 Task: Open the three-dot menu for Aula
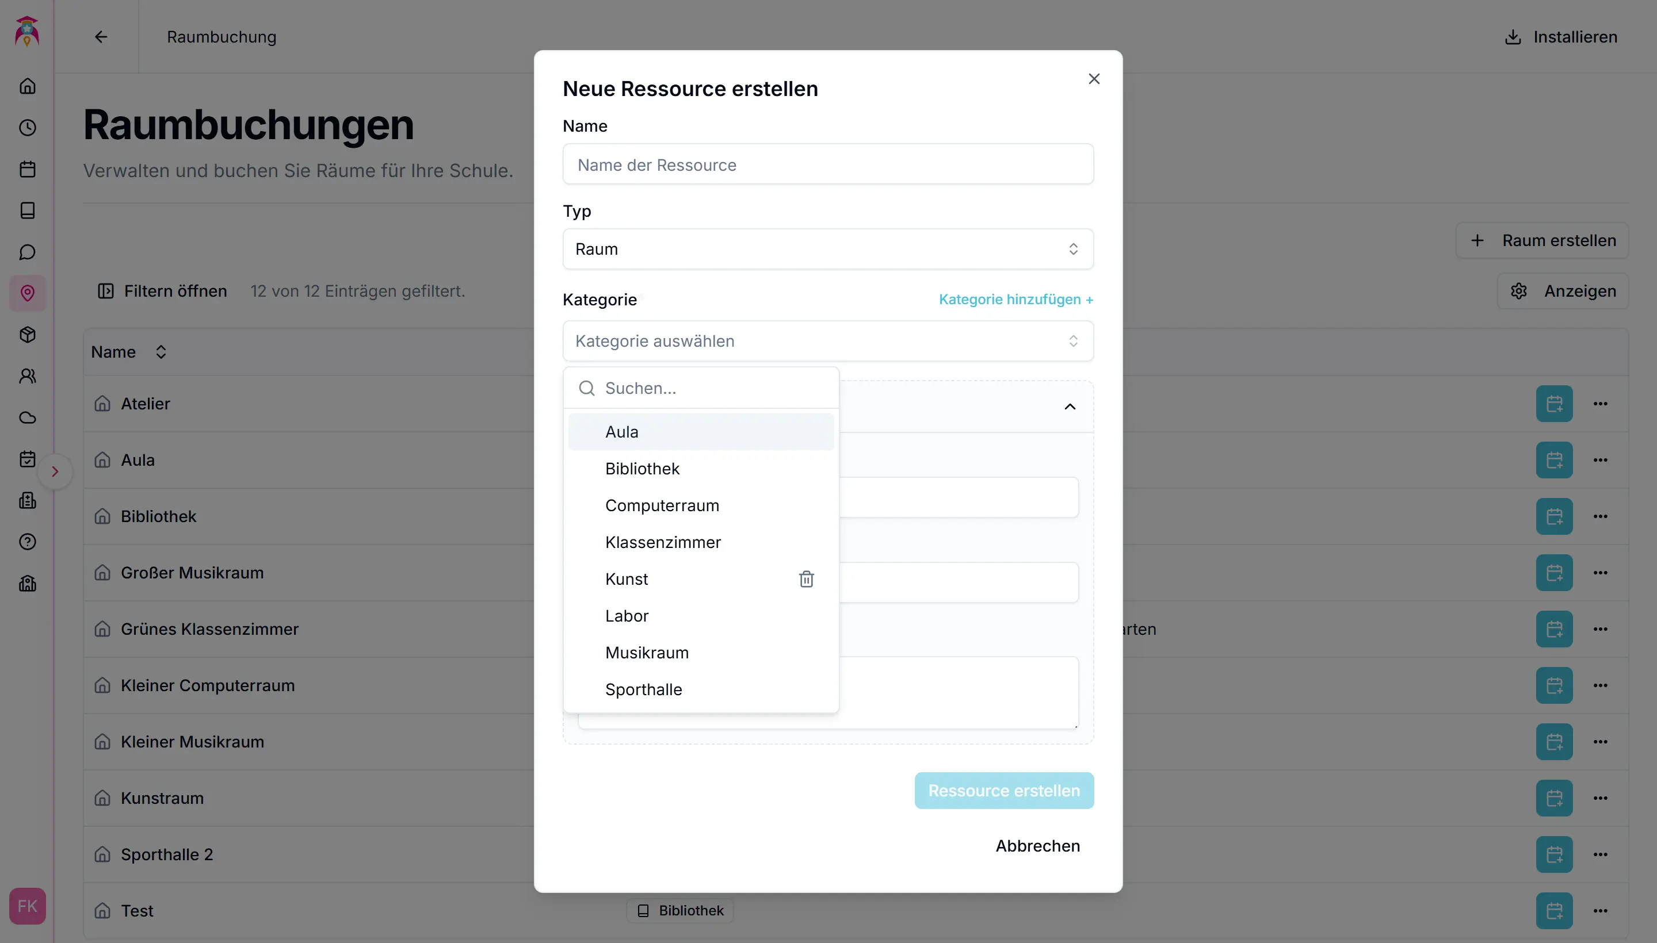pos(1600,460)
